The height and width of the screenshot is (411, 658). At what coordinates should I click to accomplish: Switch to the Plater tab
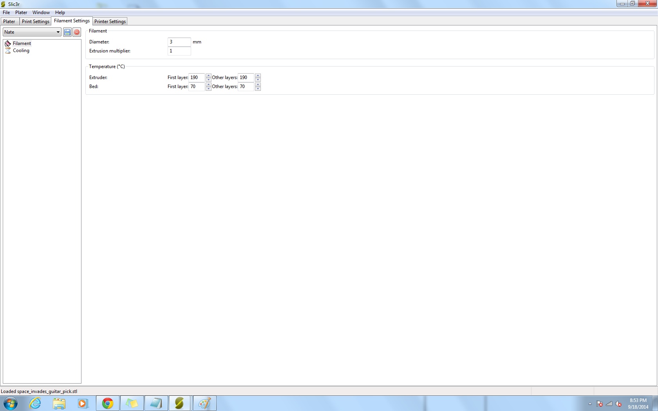click(9, 22)
